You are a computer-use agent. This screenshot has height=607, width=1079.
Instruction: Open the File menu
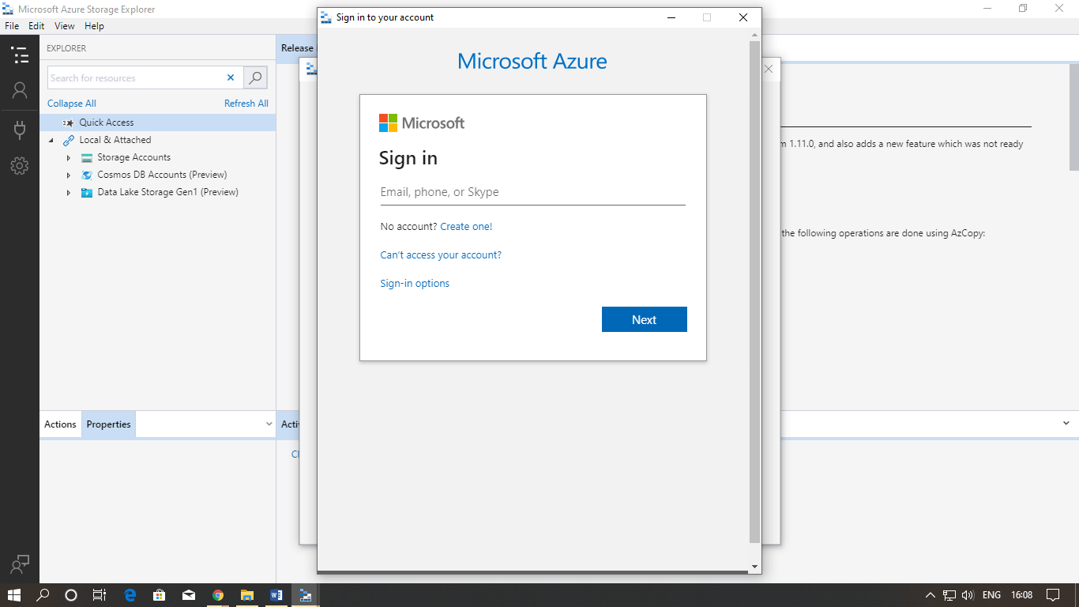[12, 26]
